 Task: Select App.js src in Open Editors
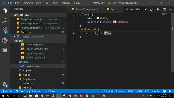[38, 32]
